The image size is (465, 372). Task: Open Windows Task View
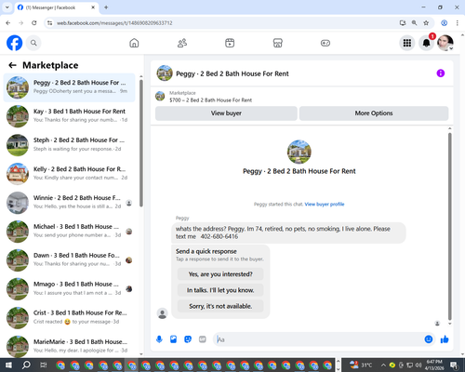tap(44, 365)
